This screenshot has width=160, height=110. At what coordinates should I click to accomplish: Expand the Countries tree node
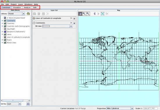[x=2, y=23]
